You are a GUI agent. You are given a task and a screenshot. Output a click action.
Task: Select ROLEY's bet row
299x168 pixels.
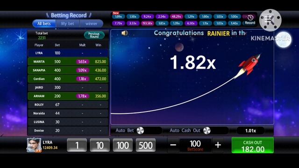tap(68, 105)
